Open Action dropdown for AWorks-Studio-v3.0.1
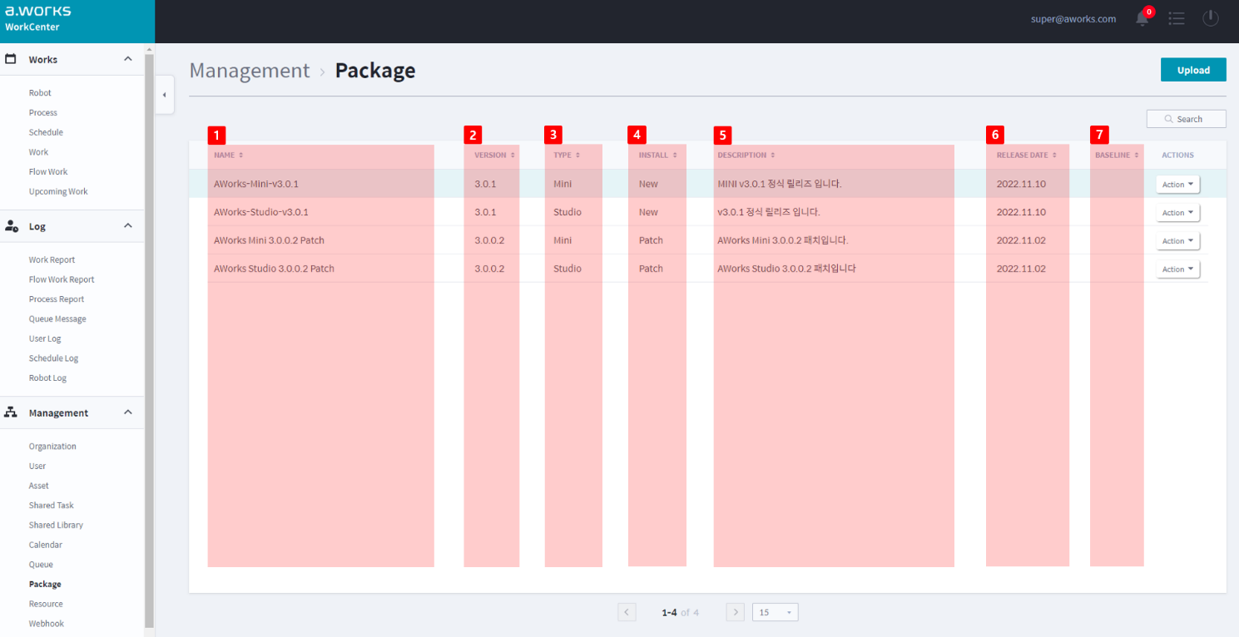The image size is (1239, 637). 1177,213
